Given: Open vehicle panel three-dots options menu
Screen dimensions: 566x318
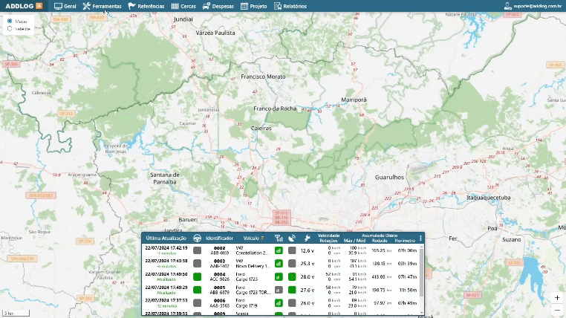Looking at the screenshot, I should click(420, 238).
